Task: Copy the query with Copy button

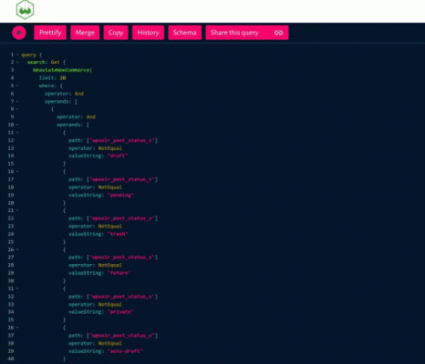Action: click(x=116, y=33)
